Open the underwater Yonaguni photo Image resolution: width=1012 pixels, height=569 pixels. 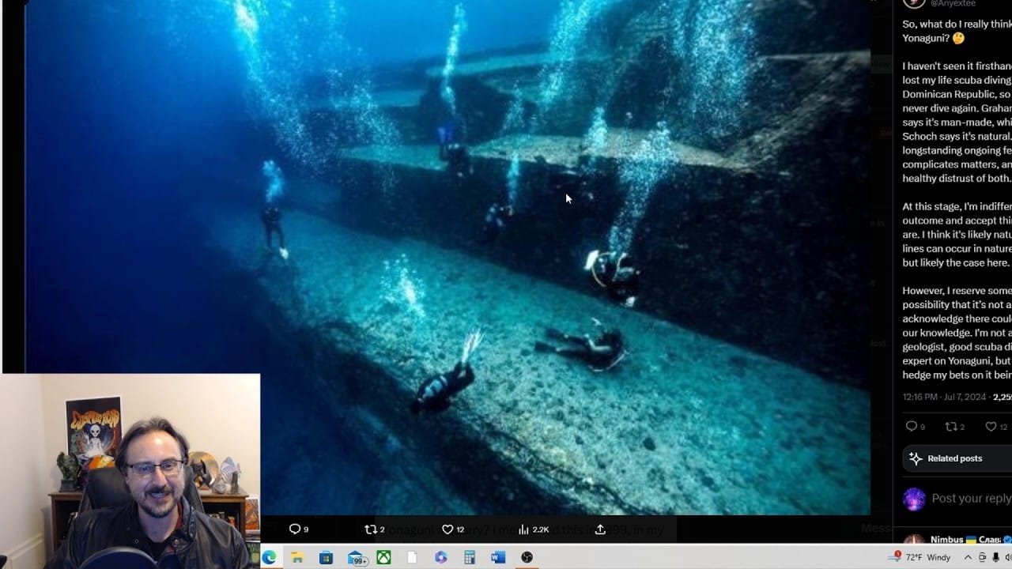click(x=447, y=257)
